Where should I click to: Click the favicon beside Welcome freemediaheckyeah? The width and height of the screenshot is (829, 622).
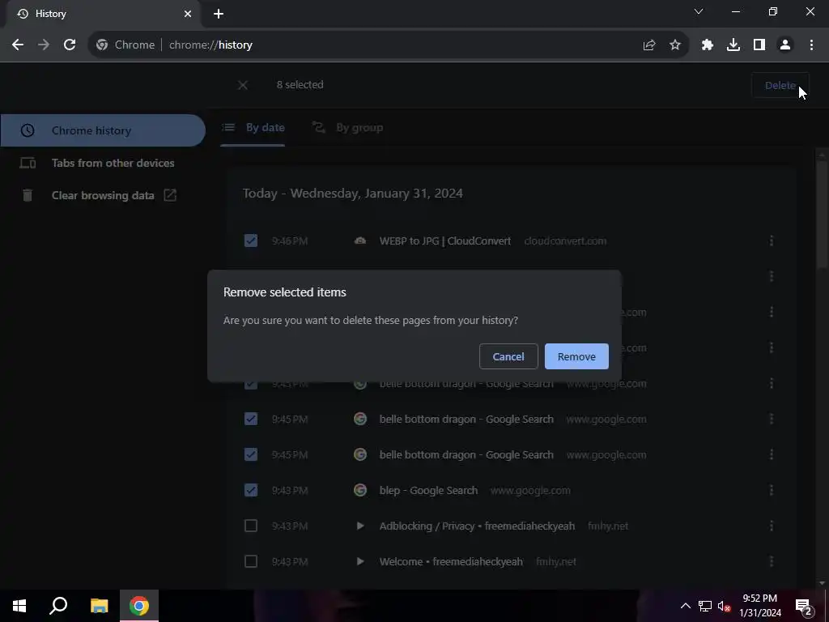click(x=360, y=561)
